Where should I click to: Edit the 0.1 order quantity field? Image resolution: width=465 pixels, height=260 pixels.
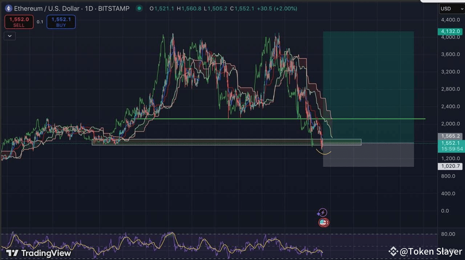(x=40, y=22)
